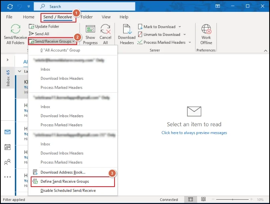Click the Connected status text

169,200
